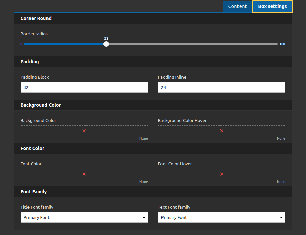Click None under Font Color Hover

[281, 181]
